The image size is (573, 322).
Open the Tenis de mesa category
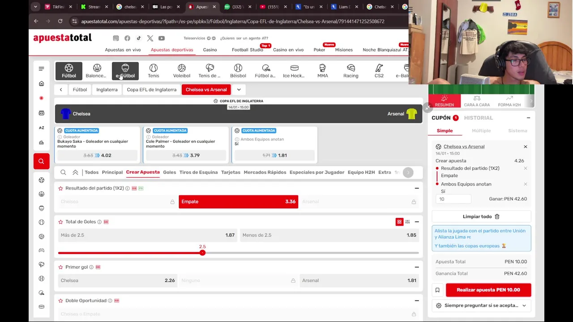[x=210, y=71]
